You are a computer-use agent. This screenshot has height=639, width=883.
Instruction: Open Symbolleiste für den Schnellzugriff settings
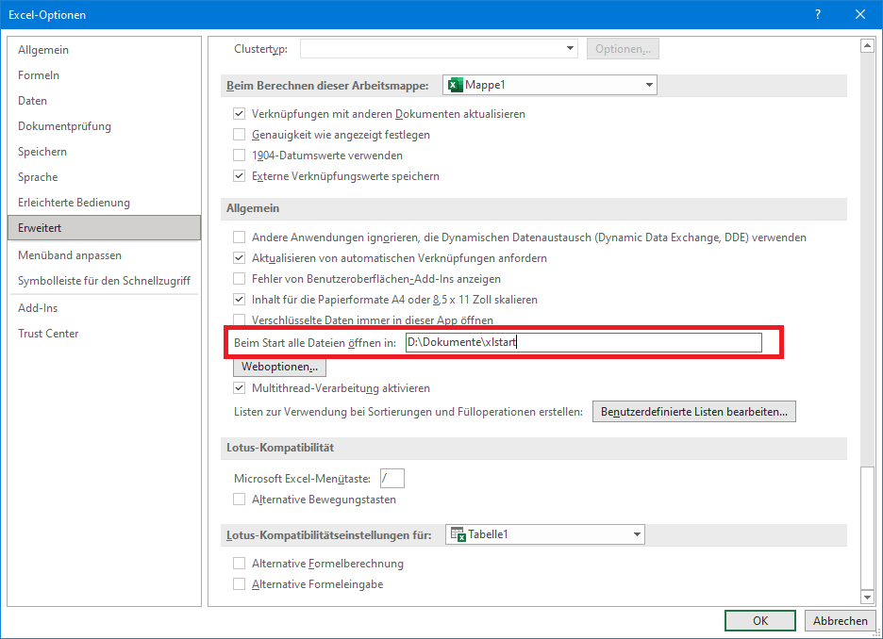point(104,281)
